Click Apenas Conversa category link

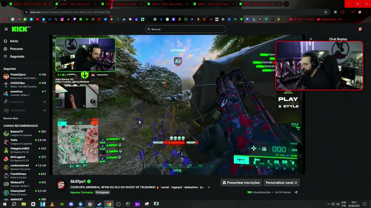81,192
